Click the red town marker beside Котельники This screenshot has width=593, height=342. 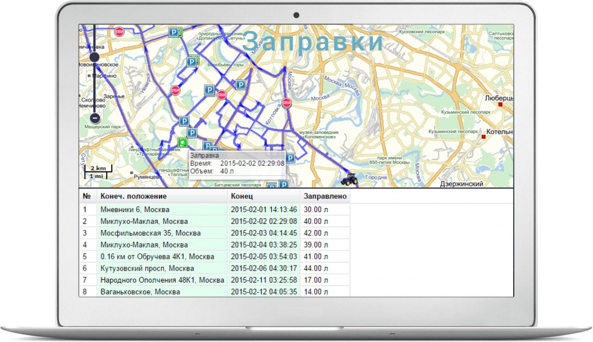483,137
